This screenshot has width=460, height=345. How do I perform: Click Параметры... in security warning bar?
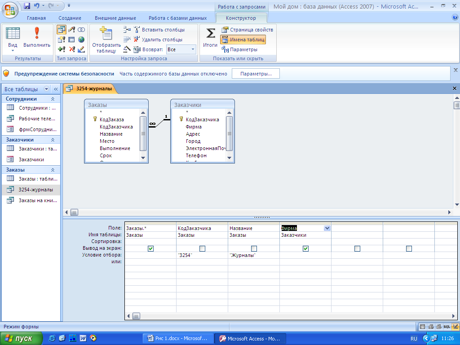coord(256,74)
